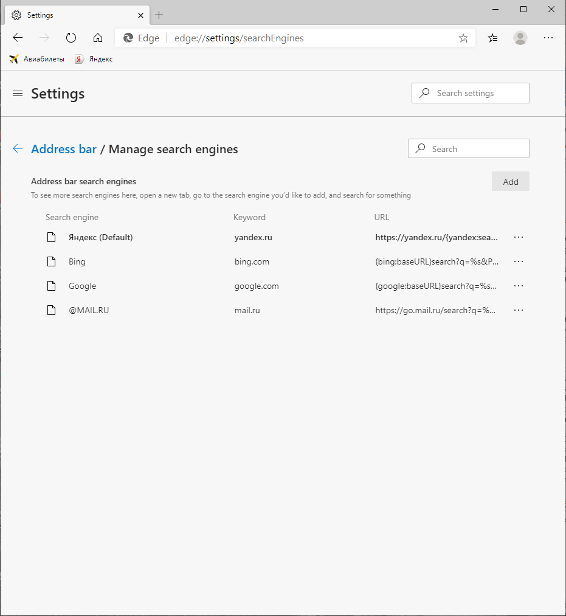Select the Google engine name
The width and height of the screenshot is (566, 616).
click(x=83, y=286)
